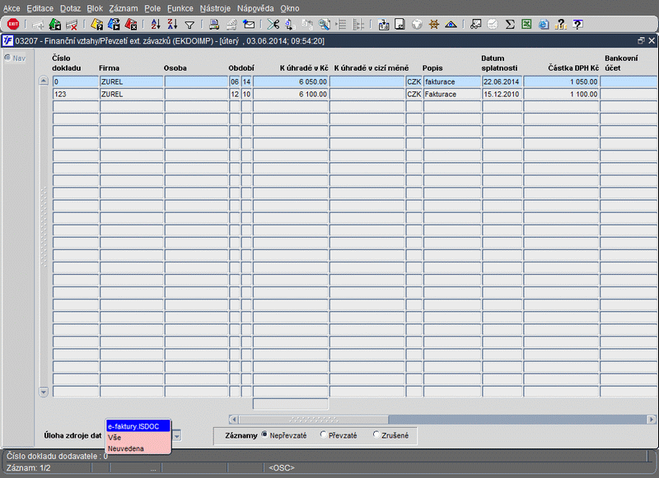Click the due date cell 15.12.2010
The height and width of the screenshot is (478, 659).
[502, 94]
